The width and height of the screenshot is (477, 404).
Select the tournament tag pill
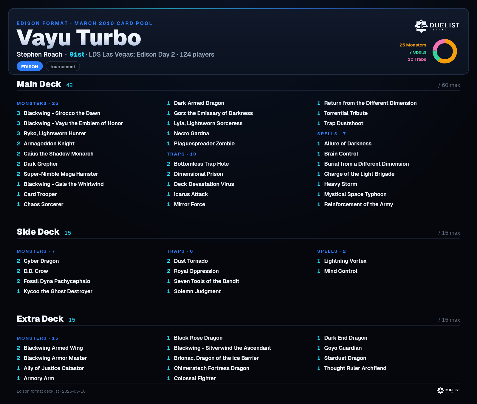coord(63,66)
